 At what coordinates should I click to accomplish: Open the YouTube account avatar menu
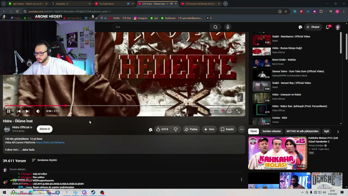click(338, 27)
